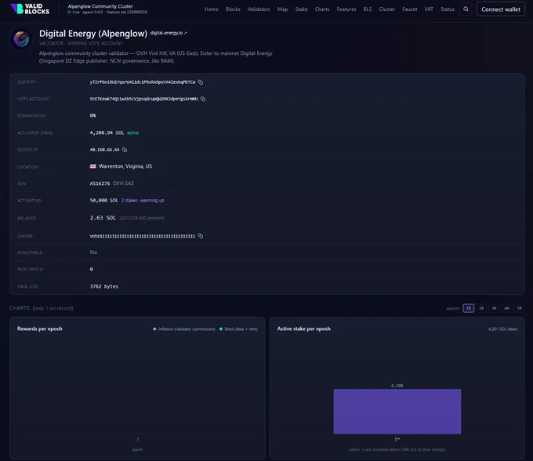Select the Vote111 owner address text
Viewport: 533px width, 461px height.
tap(143, 236)
